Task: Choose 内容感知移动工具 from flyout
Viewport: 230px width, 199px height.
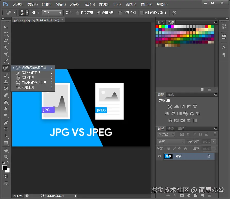Action: click(33, 82)
